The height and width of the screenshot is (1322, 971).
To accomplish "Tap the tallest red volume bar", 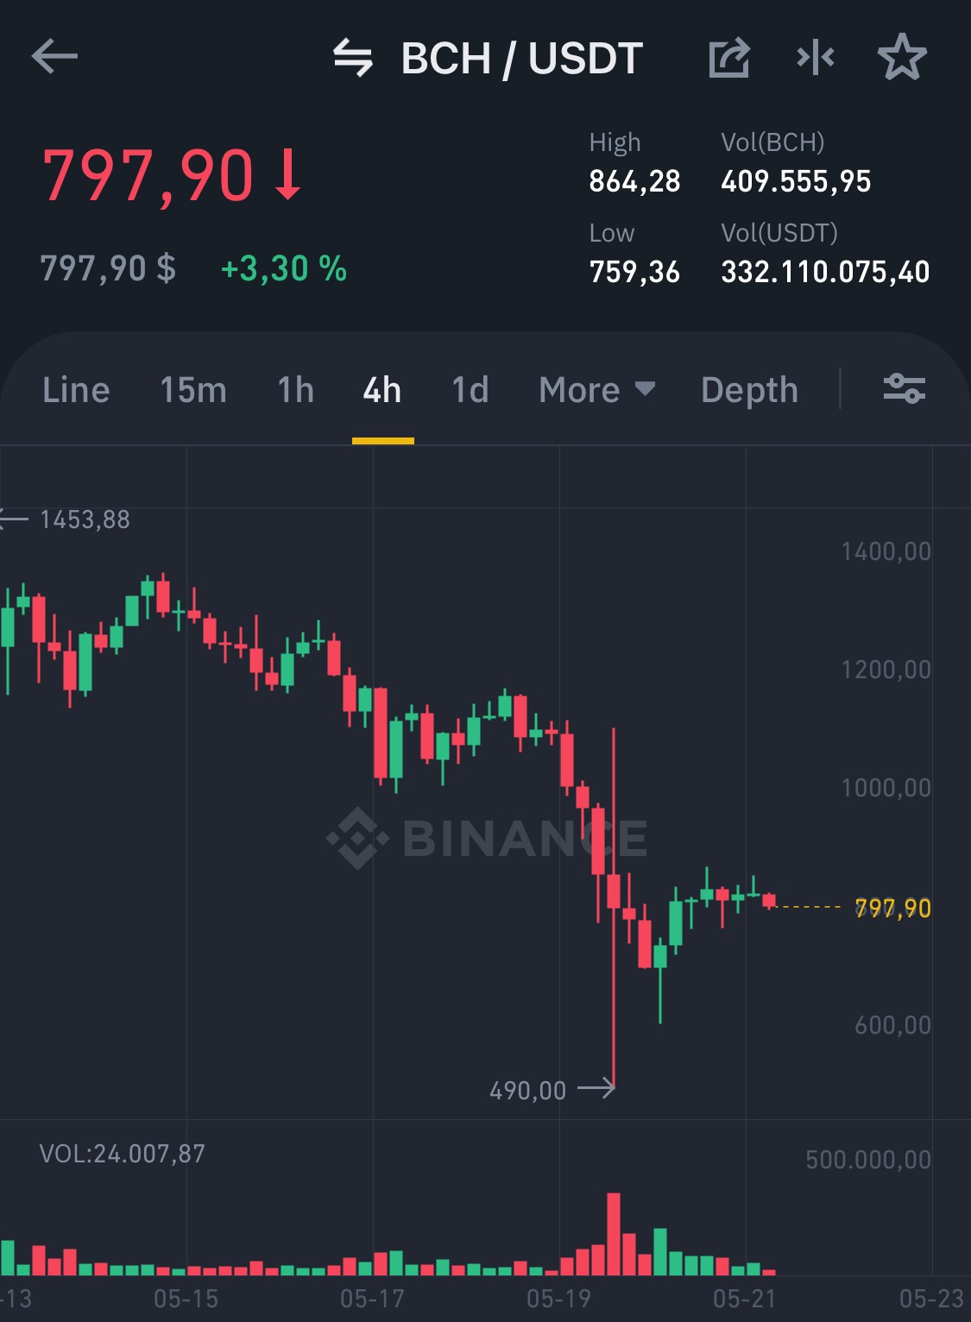I will (614, 1234).
